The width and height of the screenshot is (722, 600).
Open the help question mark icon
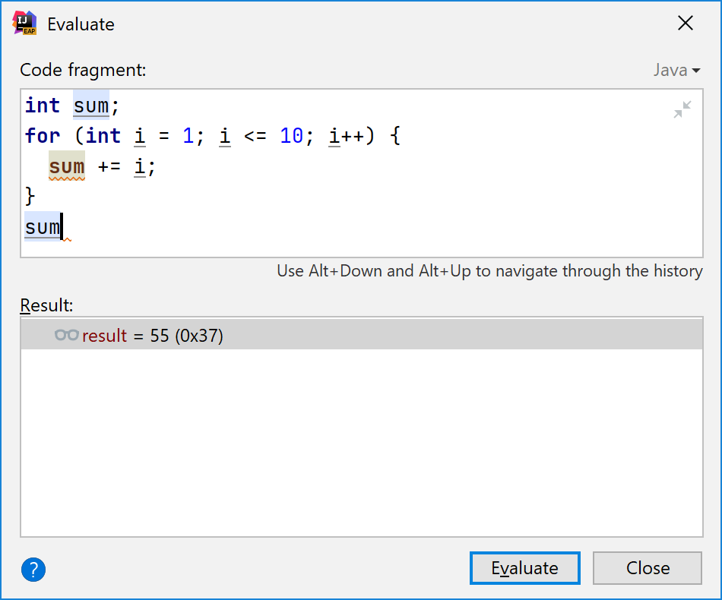point(33,570)
